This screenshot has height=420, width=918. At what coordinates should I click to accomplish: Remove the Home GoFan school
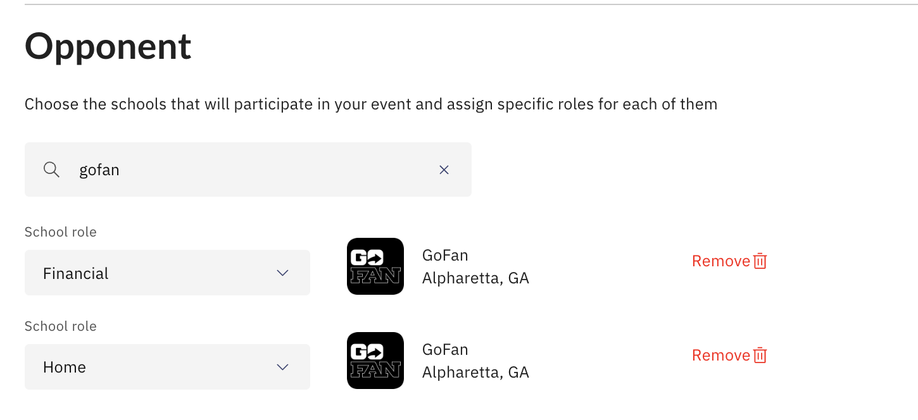(x=721, y=355)
